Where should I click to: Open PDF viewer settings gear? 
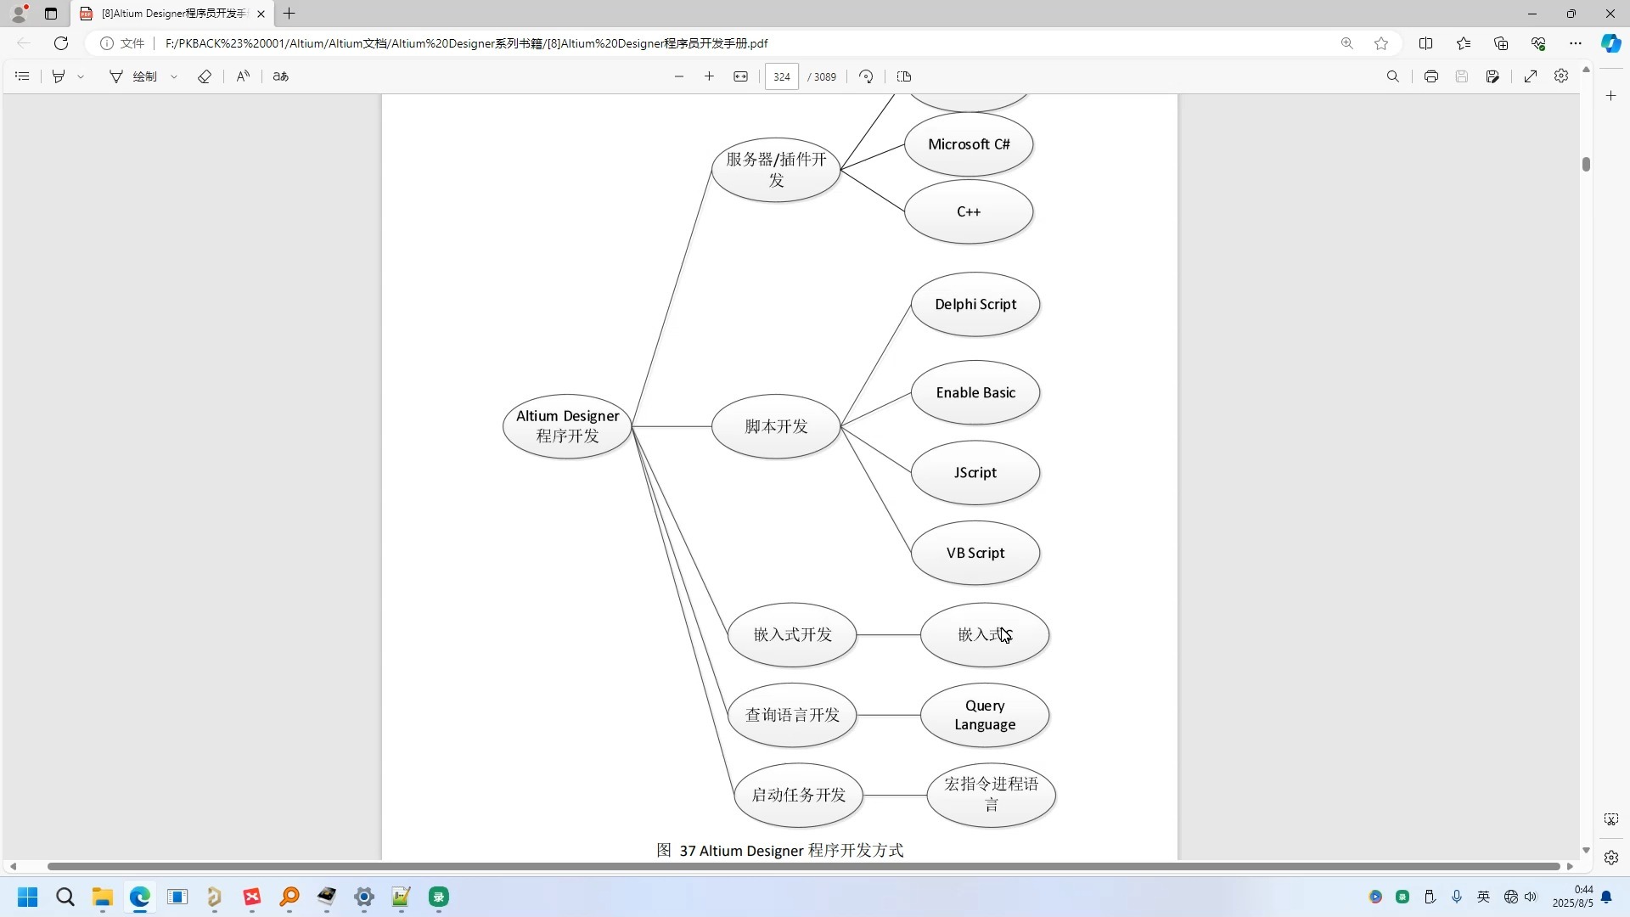click(1561, 76)
